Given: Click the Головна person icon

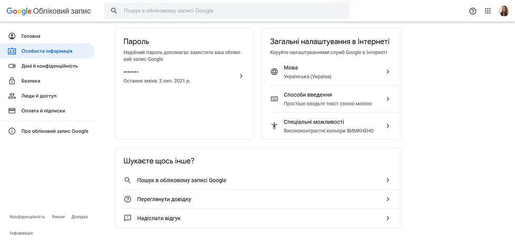Looking at the screenshot, I should coord(12,36).
